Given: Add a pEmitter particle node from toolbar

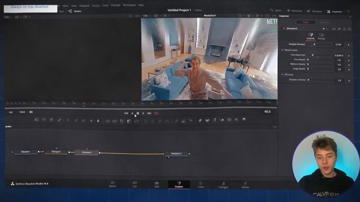Looking at the screenshot, I should click(x=176, y=121).
